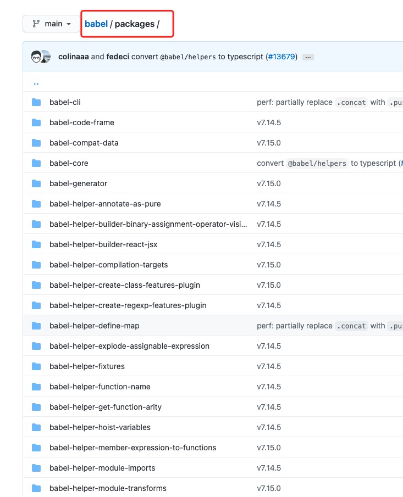
Task: Click folder icon for babel-helper-get-function-arity
Action: point(36,407)
